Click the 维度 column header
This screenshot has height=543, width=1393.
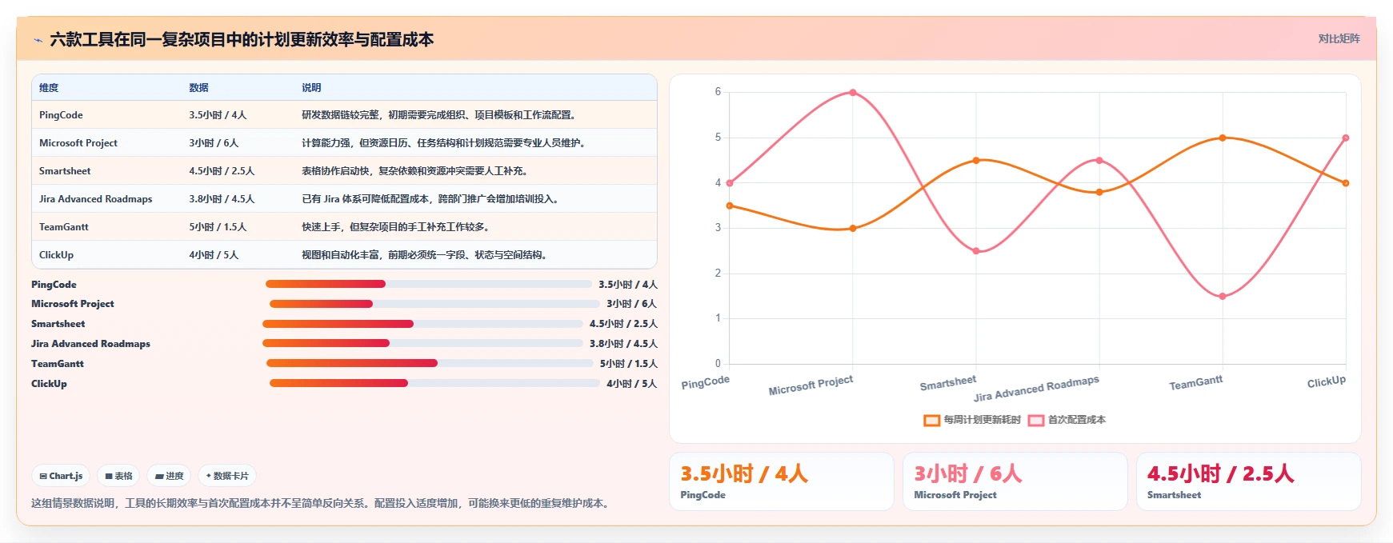point(49,88)
